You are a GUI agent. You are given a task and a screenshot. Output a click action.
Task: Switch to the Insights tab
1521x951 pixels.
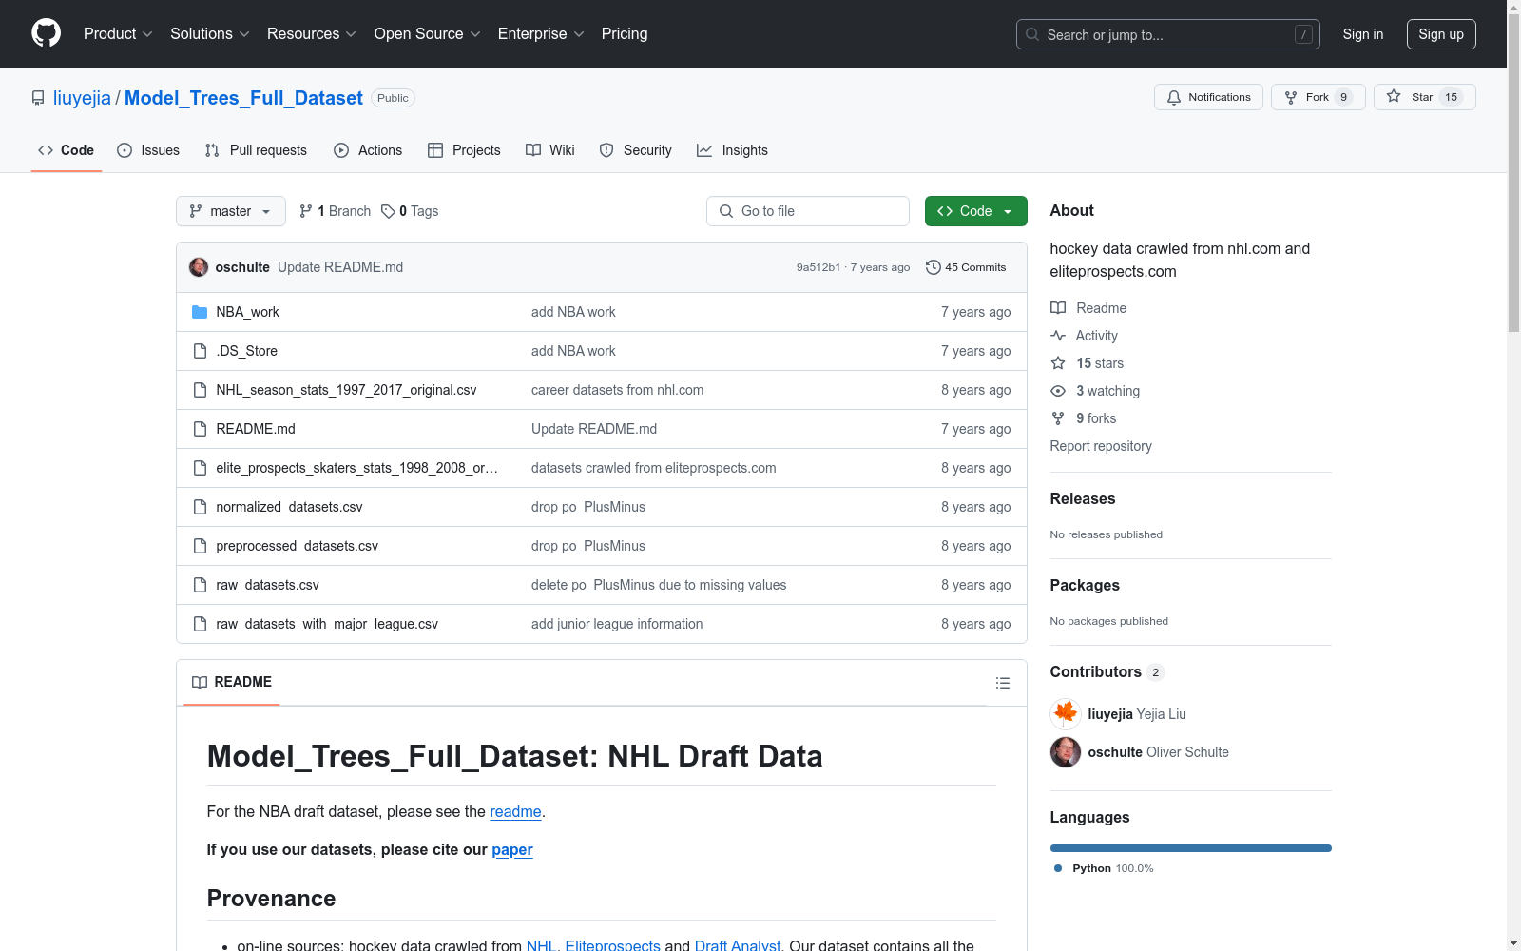tap(732, 150)
